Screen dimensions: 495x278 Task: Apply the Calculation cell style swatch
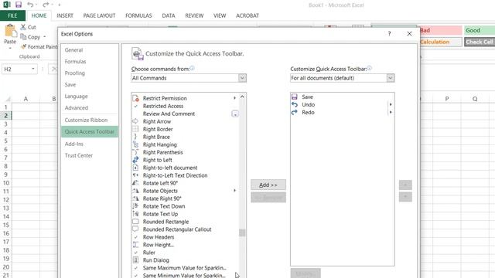pos(440,42)
